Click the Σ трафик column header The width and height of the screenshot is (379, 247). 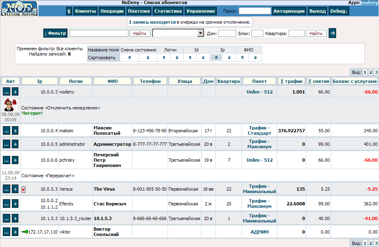292,81
